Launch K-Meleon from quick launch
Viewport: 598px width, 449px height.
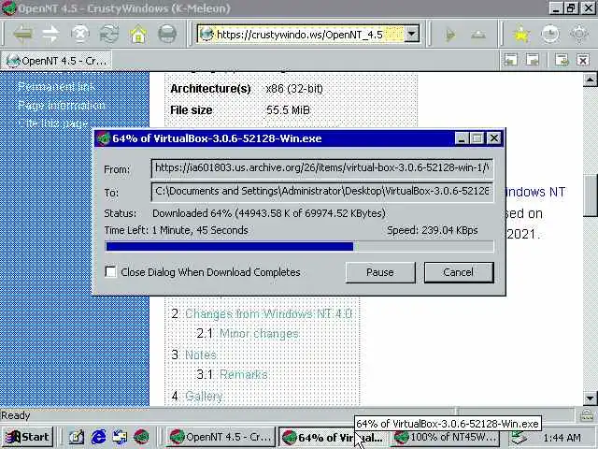click(141, 437)
